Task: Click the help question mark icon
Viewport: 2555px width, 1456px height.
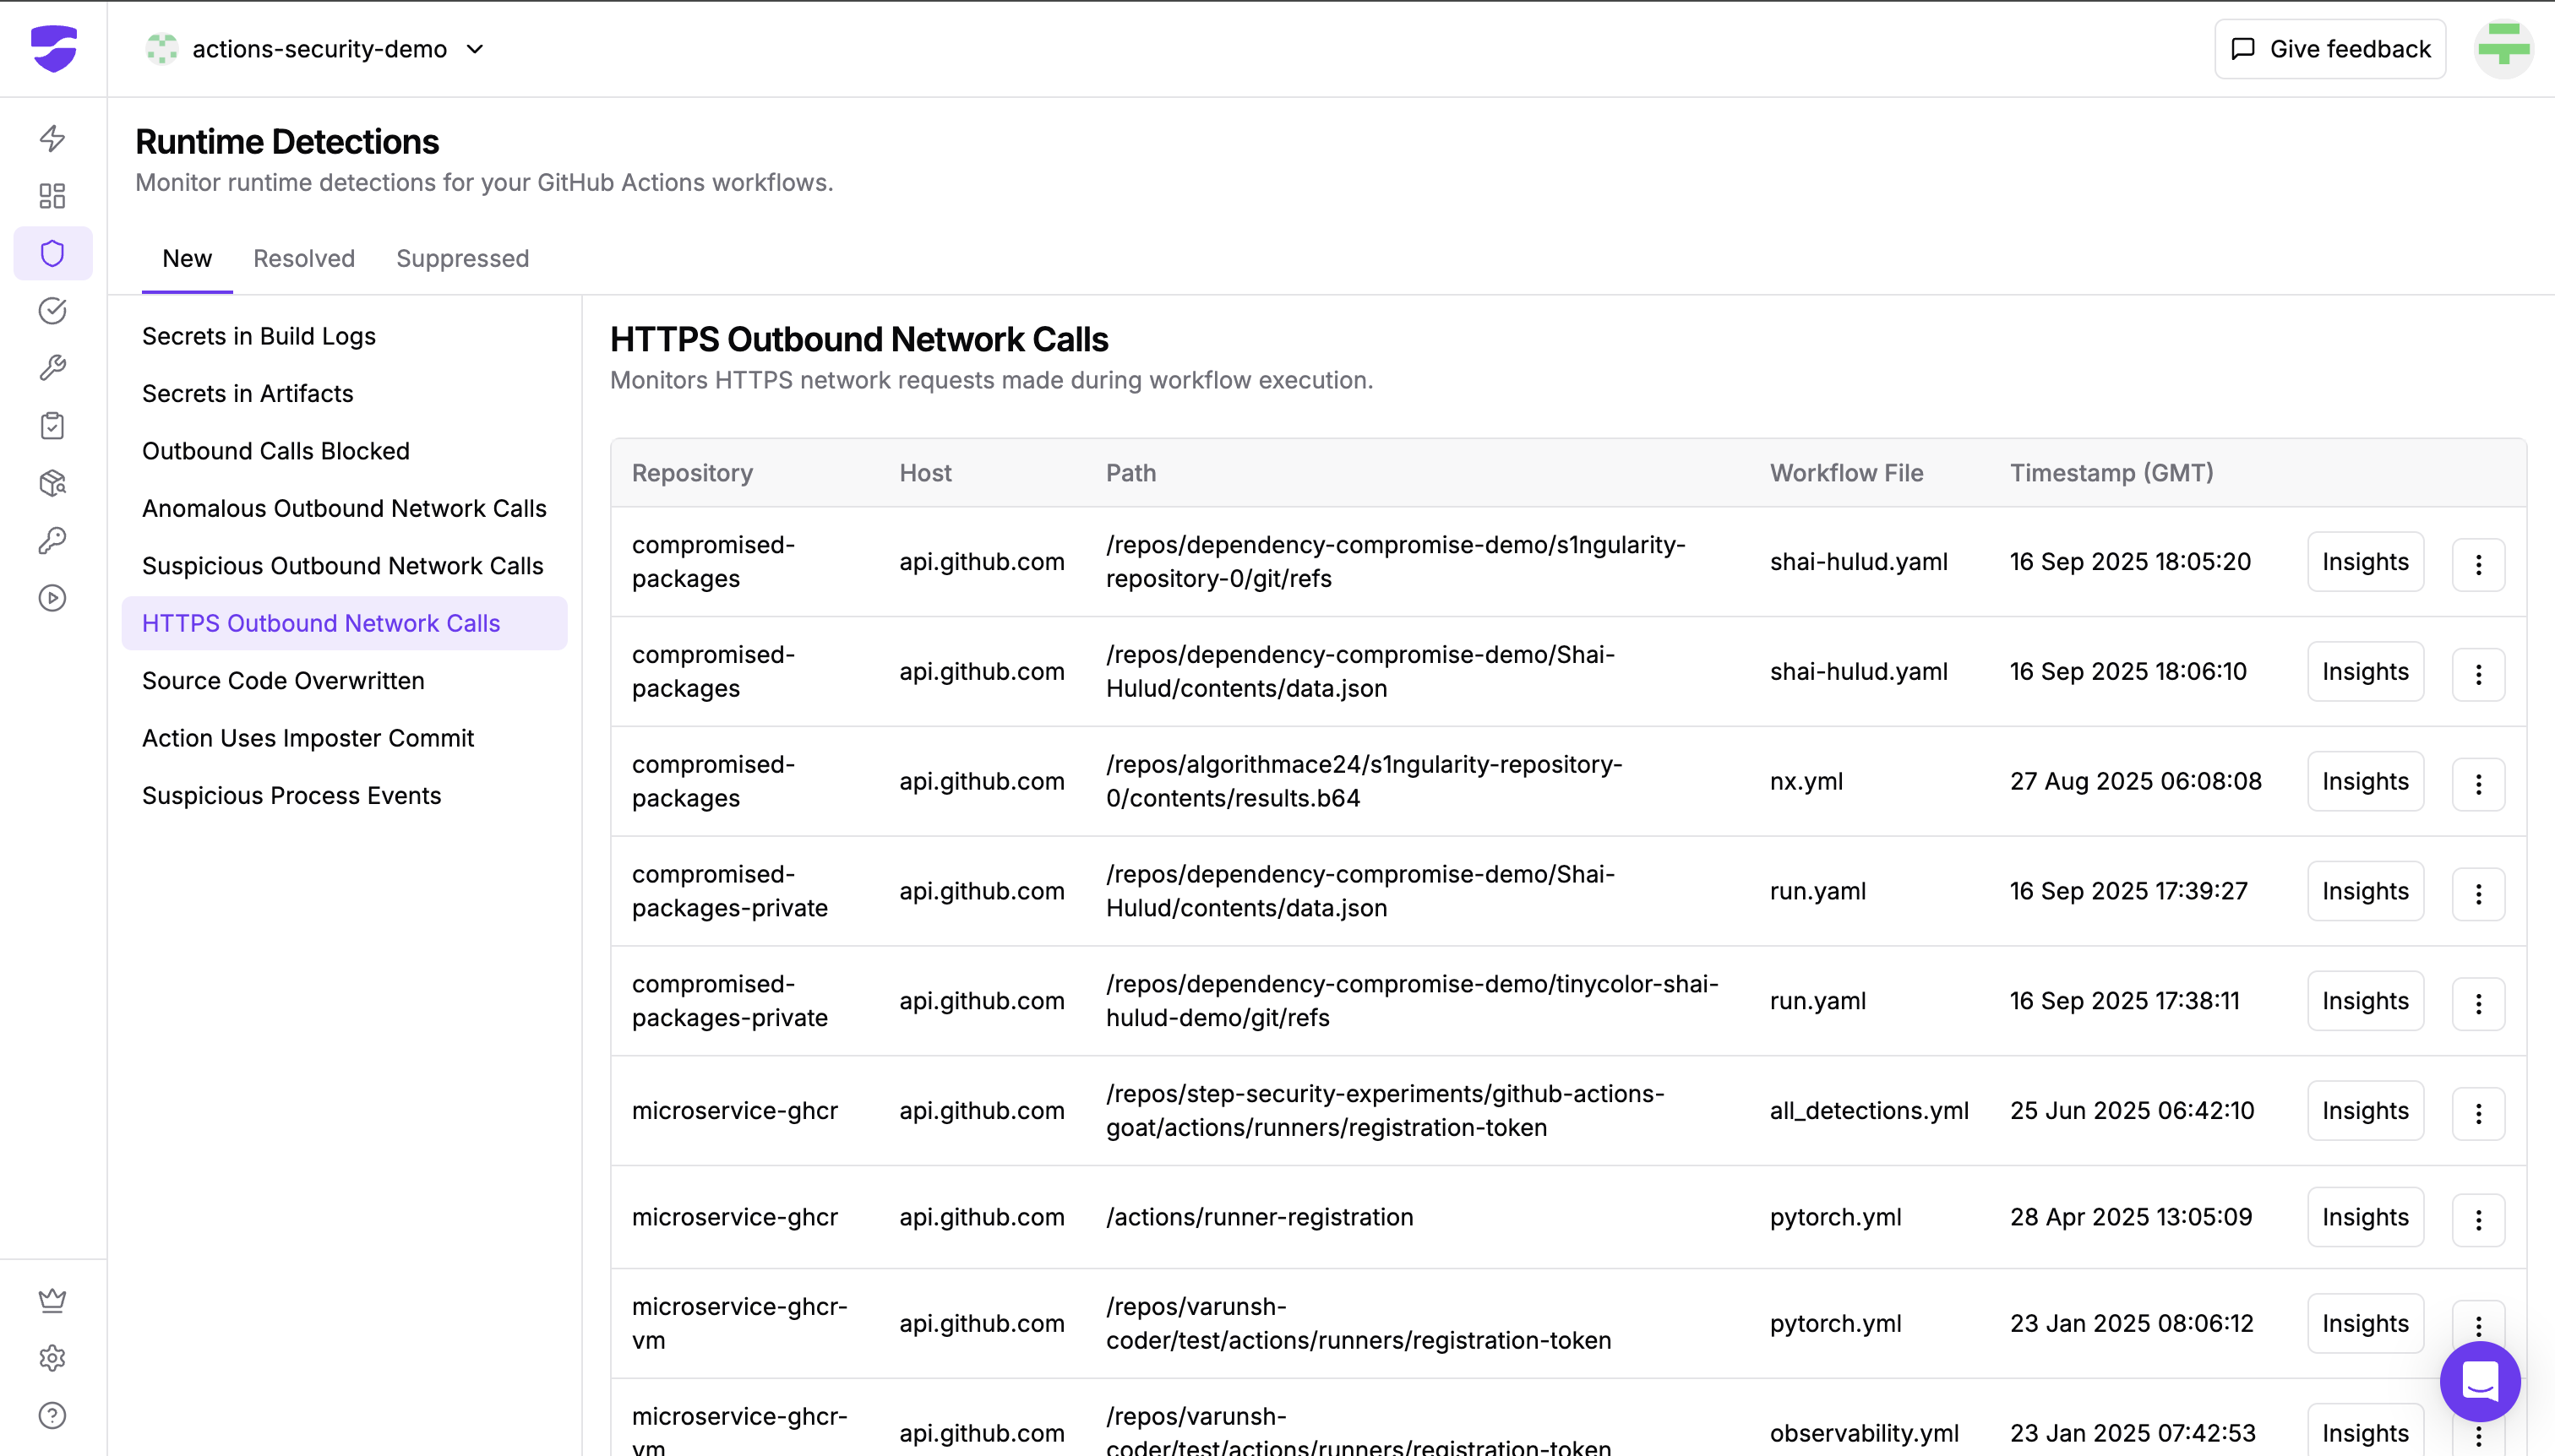Action: (52, 1415)
